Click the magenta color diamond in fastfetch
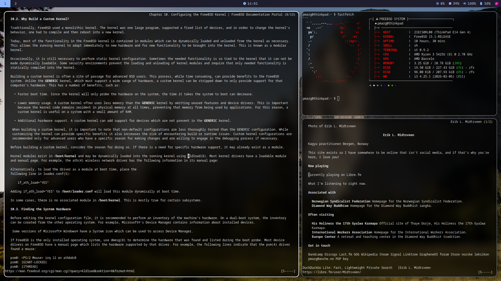The image size is (501, 281). click(381, 85)
